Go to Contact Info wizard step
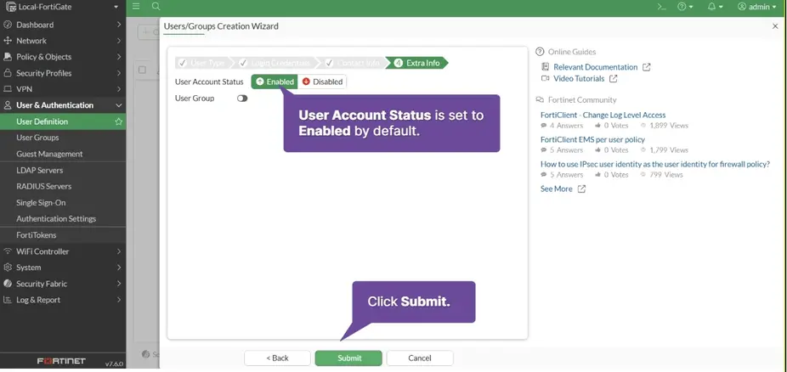The width and height of the screenshot is (787, 372). coord(353,63)
